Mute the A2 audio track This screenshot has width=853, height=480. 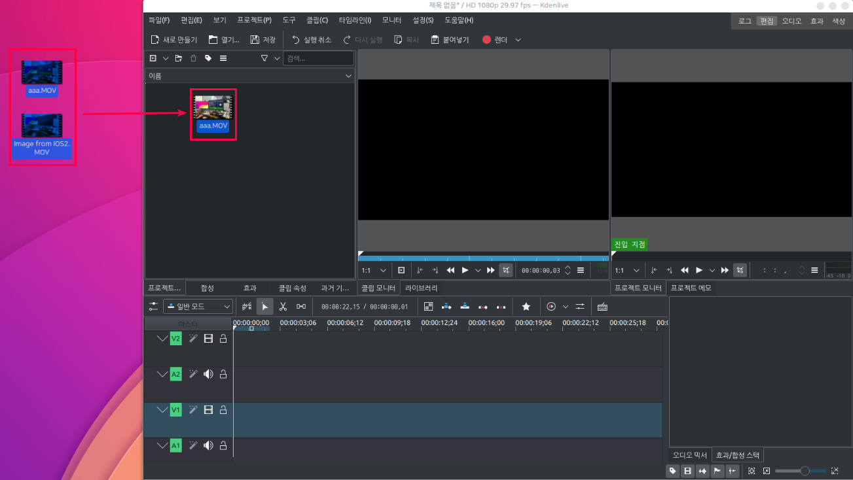pos(208,374)
